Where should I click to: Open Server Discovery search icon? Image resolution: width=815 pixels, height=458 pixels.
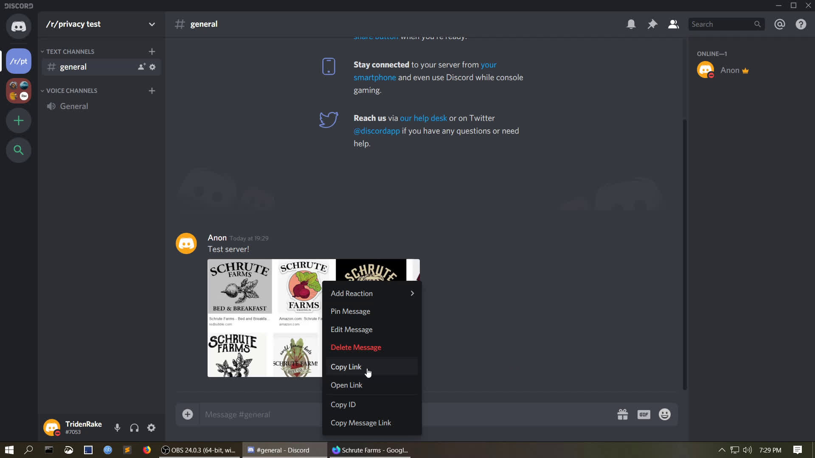click(x=19, y=150)
